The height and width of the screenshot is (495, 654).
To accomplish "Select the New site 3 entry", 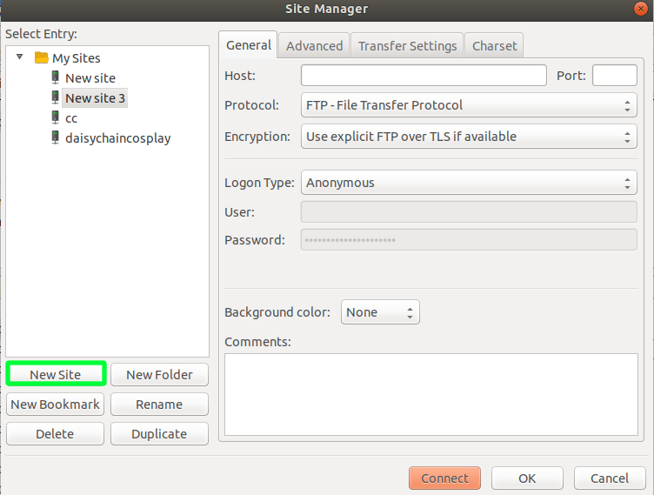I will (x=95, y=98).
